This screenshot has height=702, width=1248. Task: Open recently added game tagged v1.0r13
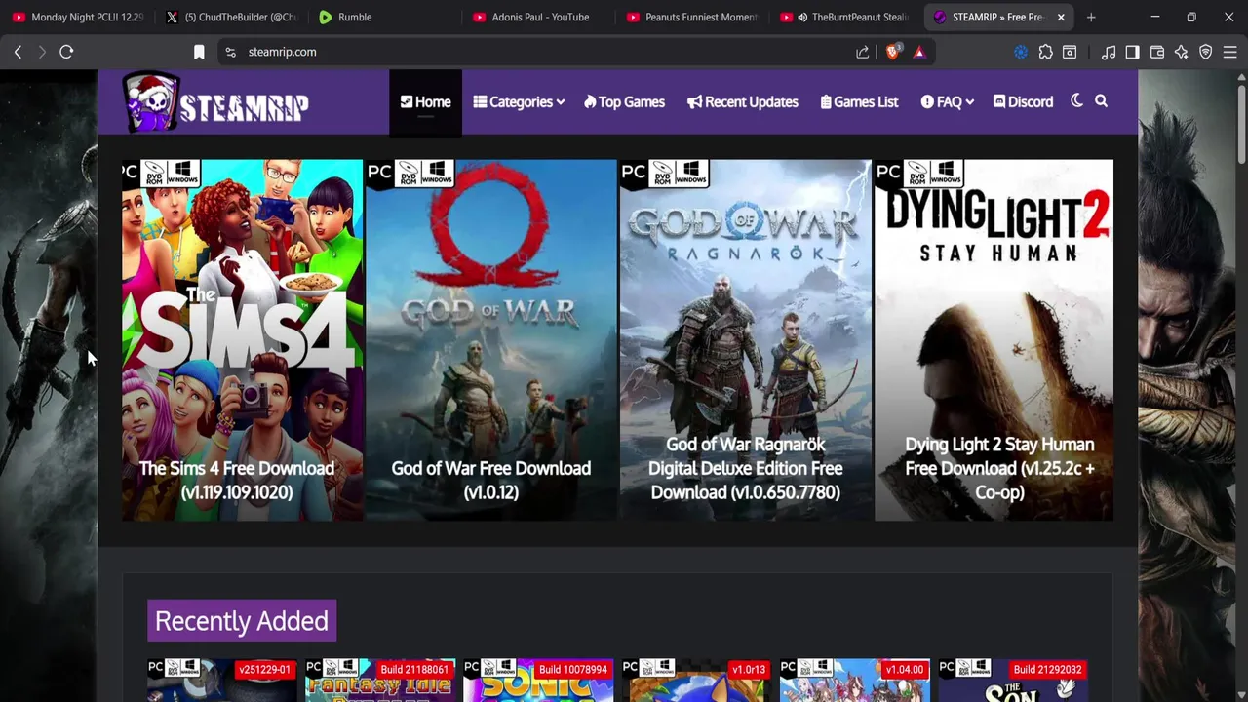point(696,681)
